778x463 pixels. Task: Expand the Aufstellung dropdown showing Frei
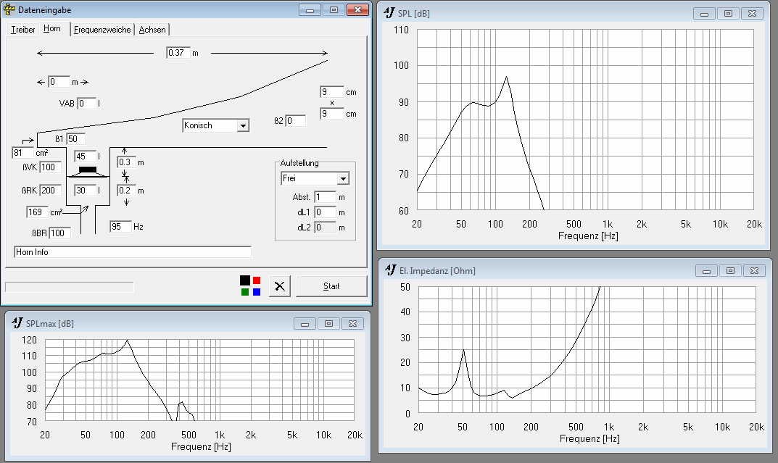(343, 178)
